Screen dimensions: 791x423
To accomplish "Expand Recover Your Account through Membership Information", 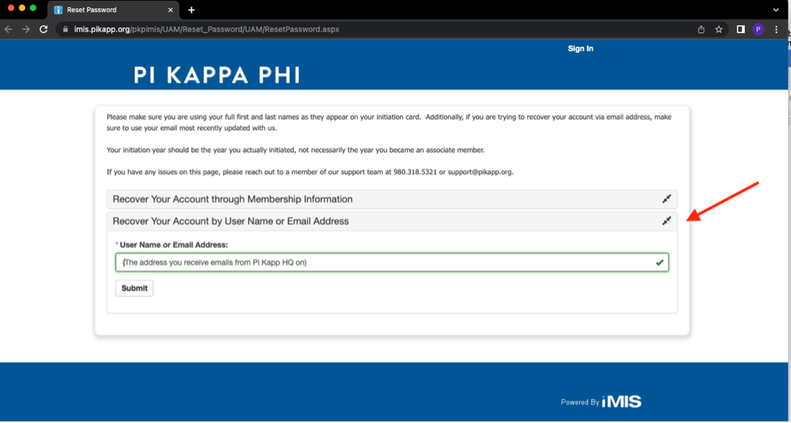I will (x=667, y=199).
